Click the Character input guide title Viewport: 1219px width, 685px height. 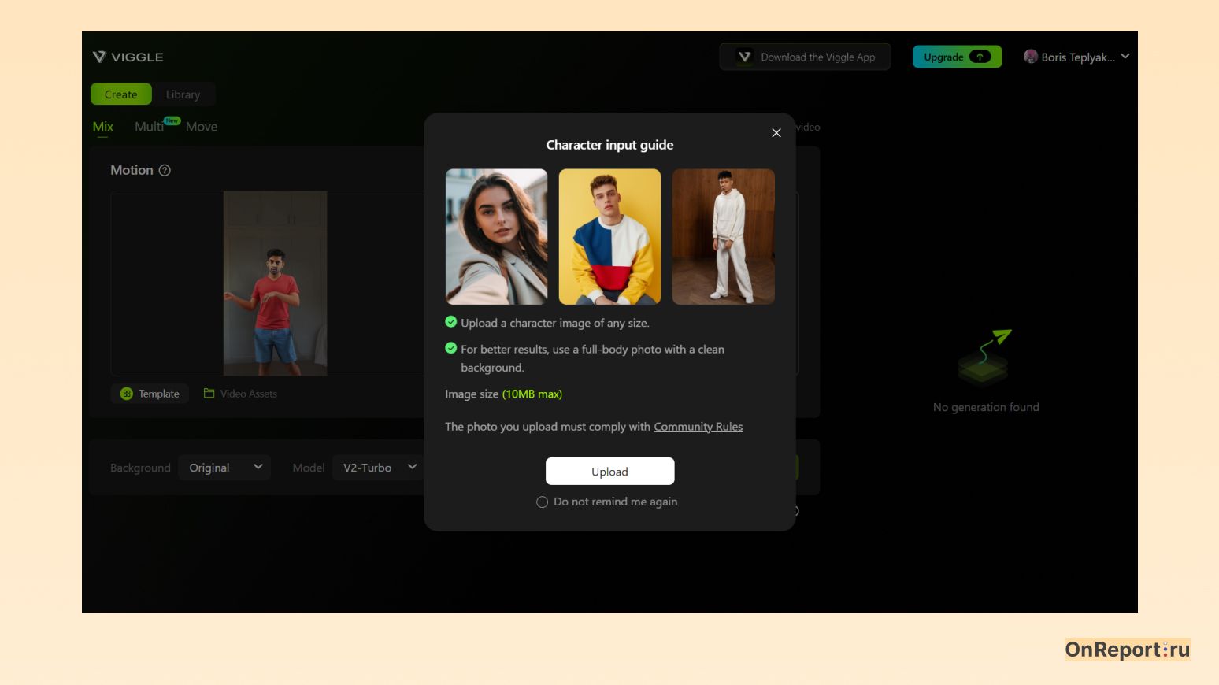[x=610, y=145]
